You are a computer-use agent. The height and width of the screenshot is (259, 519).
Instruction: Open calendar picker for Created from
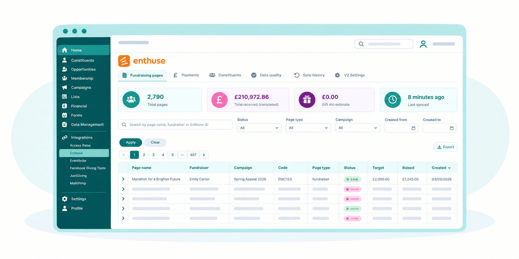pos(413,128)
